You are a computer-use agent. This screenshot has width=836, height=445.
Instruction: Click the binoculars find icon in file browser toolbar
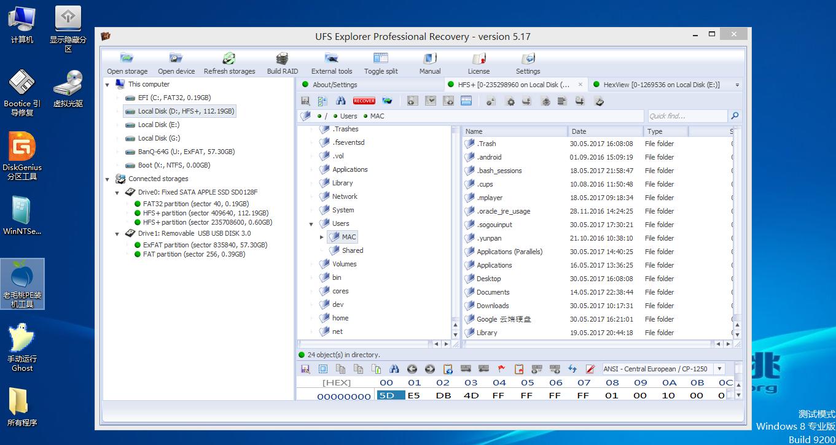pyautogui.click(x=341, y=101)
